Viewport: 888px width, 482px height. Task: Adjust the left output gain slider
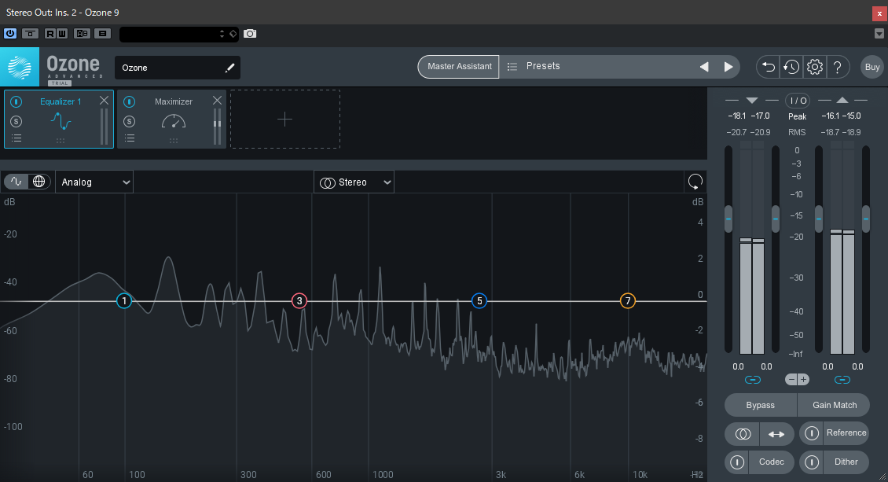click(818, 219)
